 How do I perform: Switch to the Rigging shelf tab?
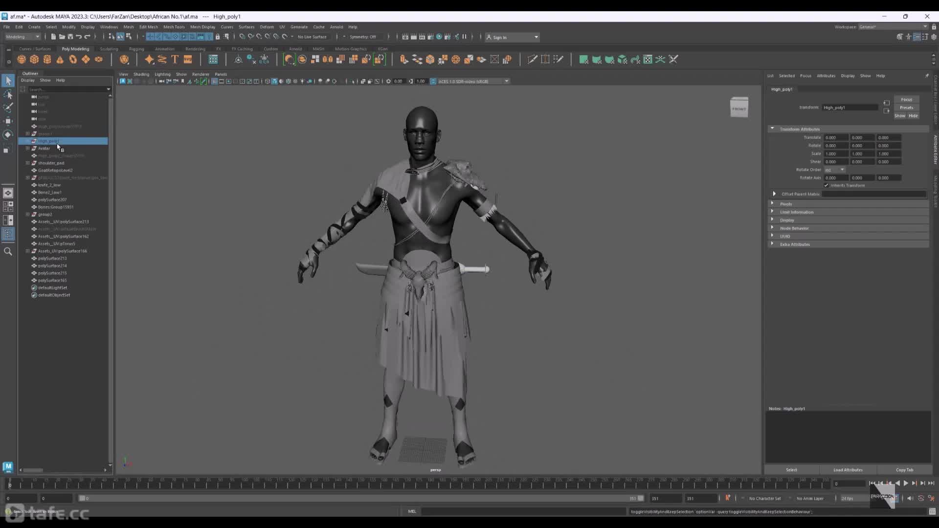pyautogui.click(x=136, y=49)
